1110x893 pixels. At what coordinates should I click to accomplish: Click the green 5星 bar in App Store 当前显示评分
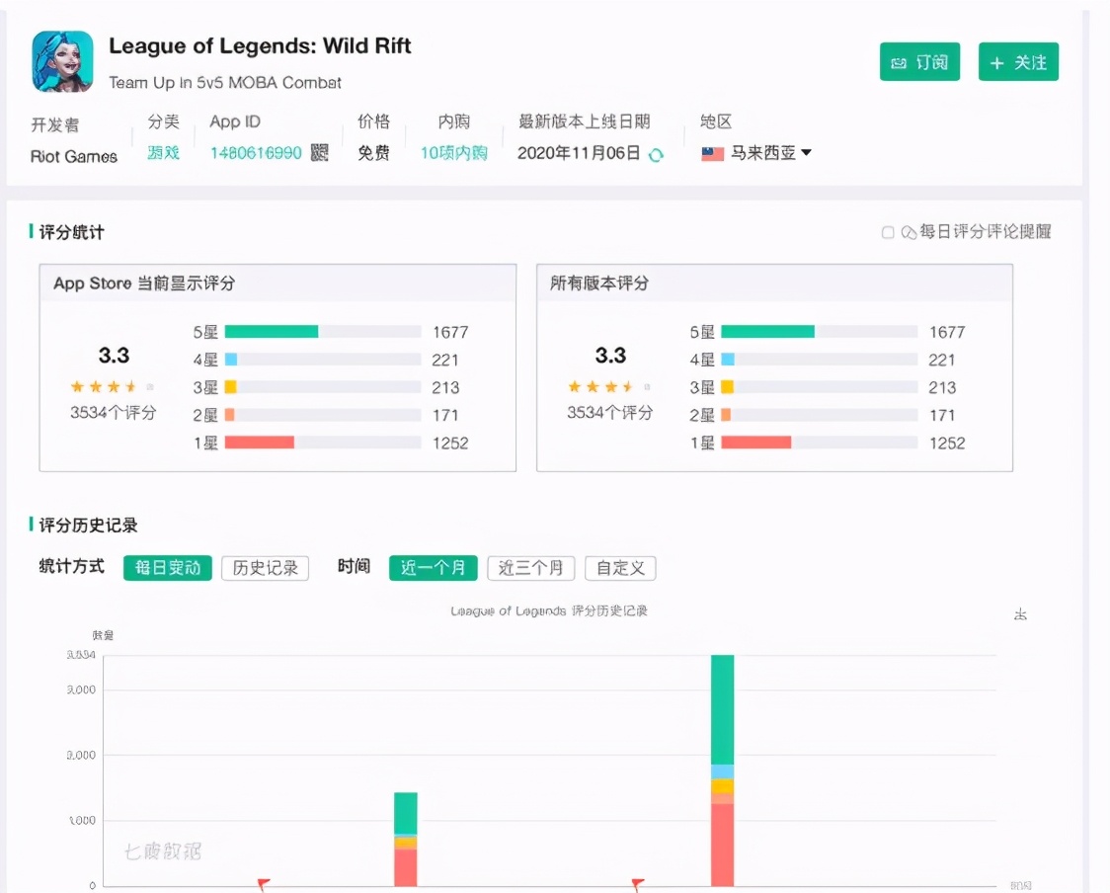[272, 332]
